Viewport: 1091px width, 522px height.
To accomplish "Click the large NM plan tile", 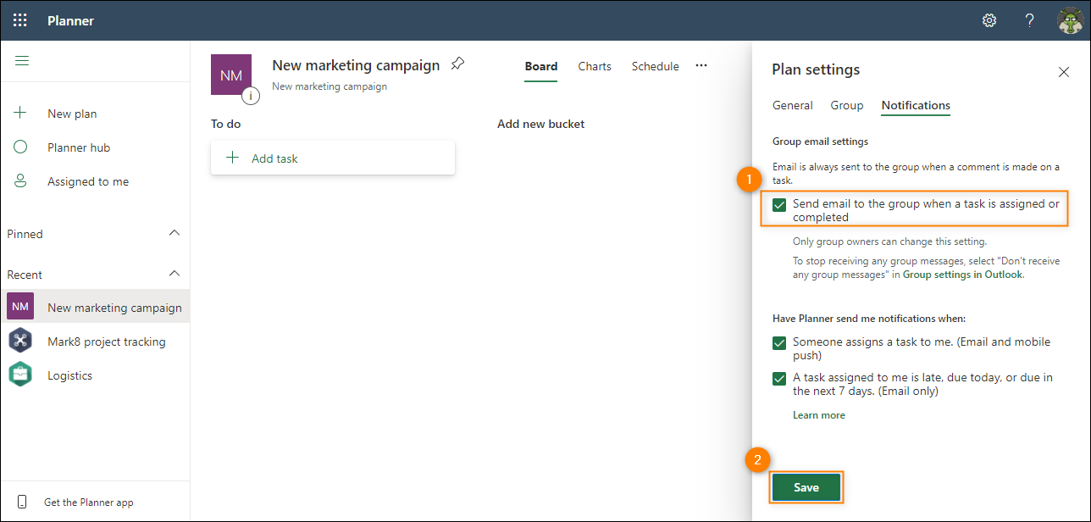I will [231, 75].
